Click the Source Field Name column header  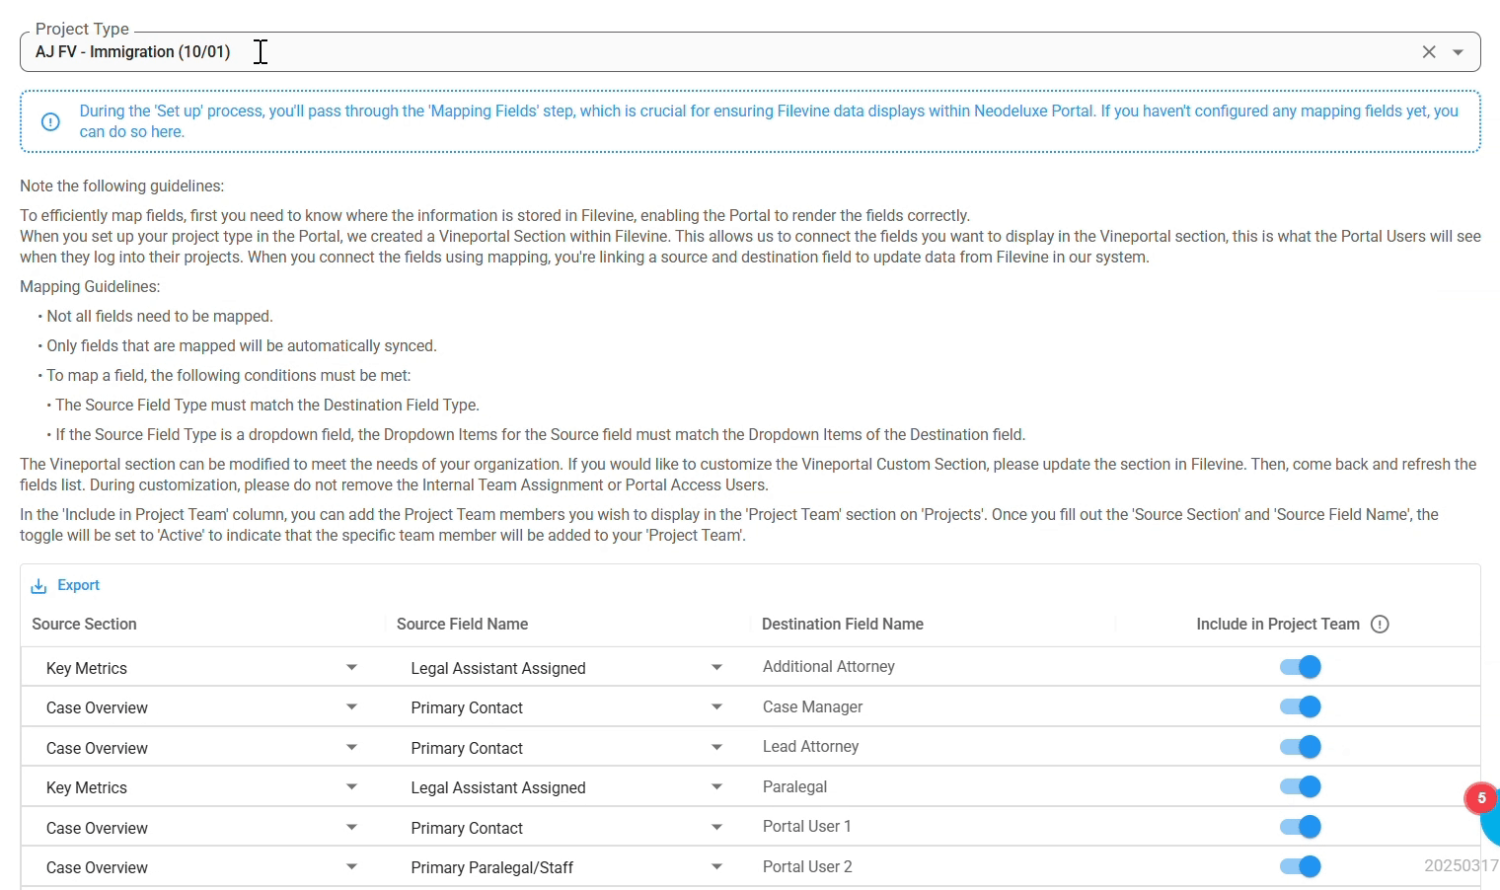462,624
